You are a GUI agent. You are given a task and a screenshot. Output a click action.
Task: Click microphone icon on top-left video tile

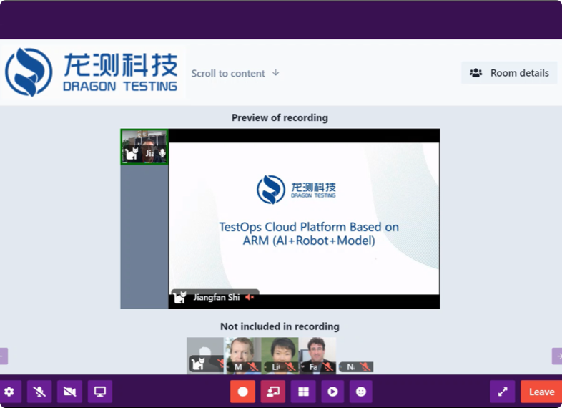click(162, 153)
